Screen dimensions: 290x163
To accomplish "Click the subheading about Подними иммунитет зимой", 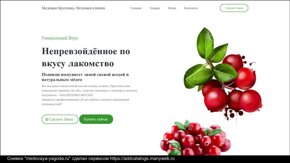I will coord(85,77).
